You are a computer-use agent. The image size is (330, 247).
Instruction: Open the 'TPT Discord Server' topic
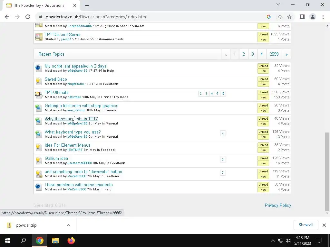[x=63, y=34]
